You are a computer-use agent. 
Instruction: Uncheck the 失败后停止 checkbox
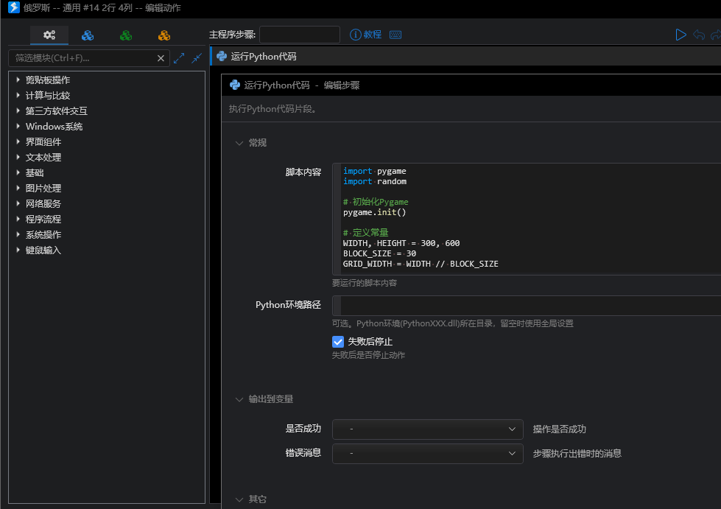tap(338, 342)
